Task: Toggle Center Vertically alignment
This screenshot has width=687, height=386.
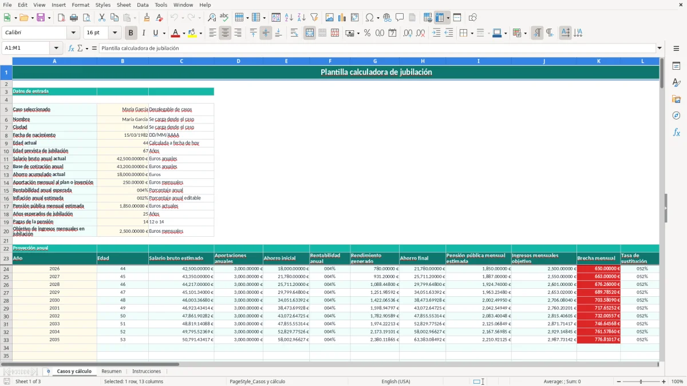Action: (266, 33)
